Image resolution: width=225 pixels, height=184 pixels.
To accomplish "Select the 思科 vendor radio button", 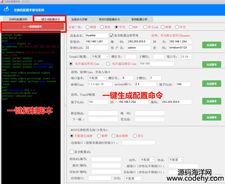I will (x=102, y=27).
